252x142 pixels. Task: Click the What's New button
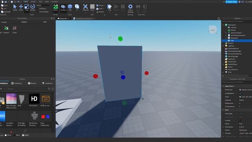click(x=232, y=2)
